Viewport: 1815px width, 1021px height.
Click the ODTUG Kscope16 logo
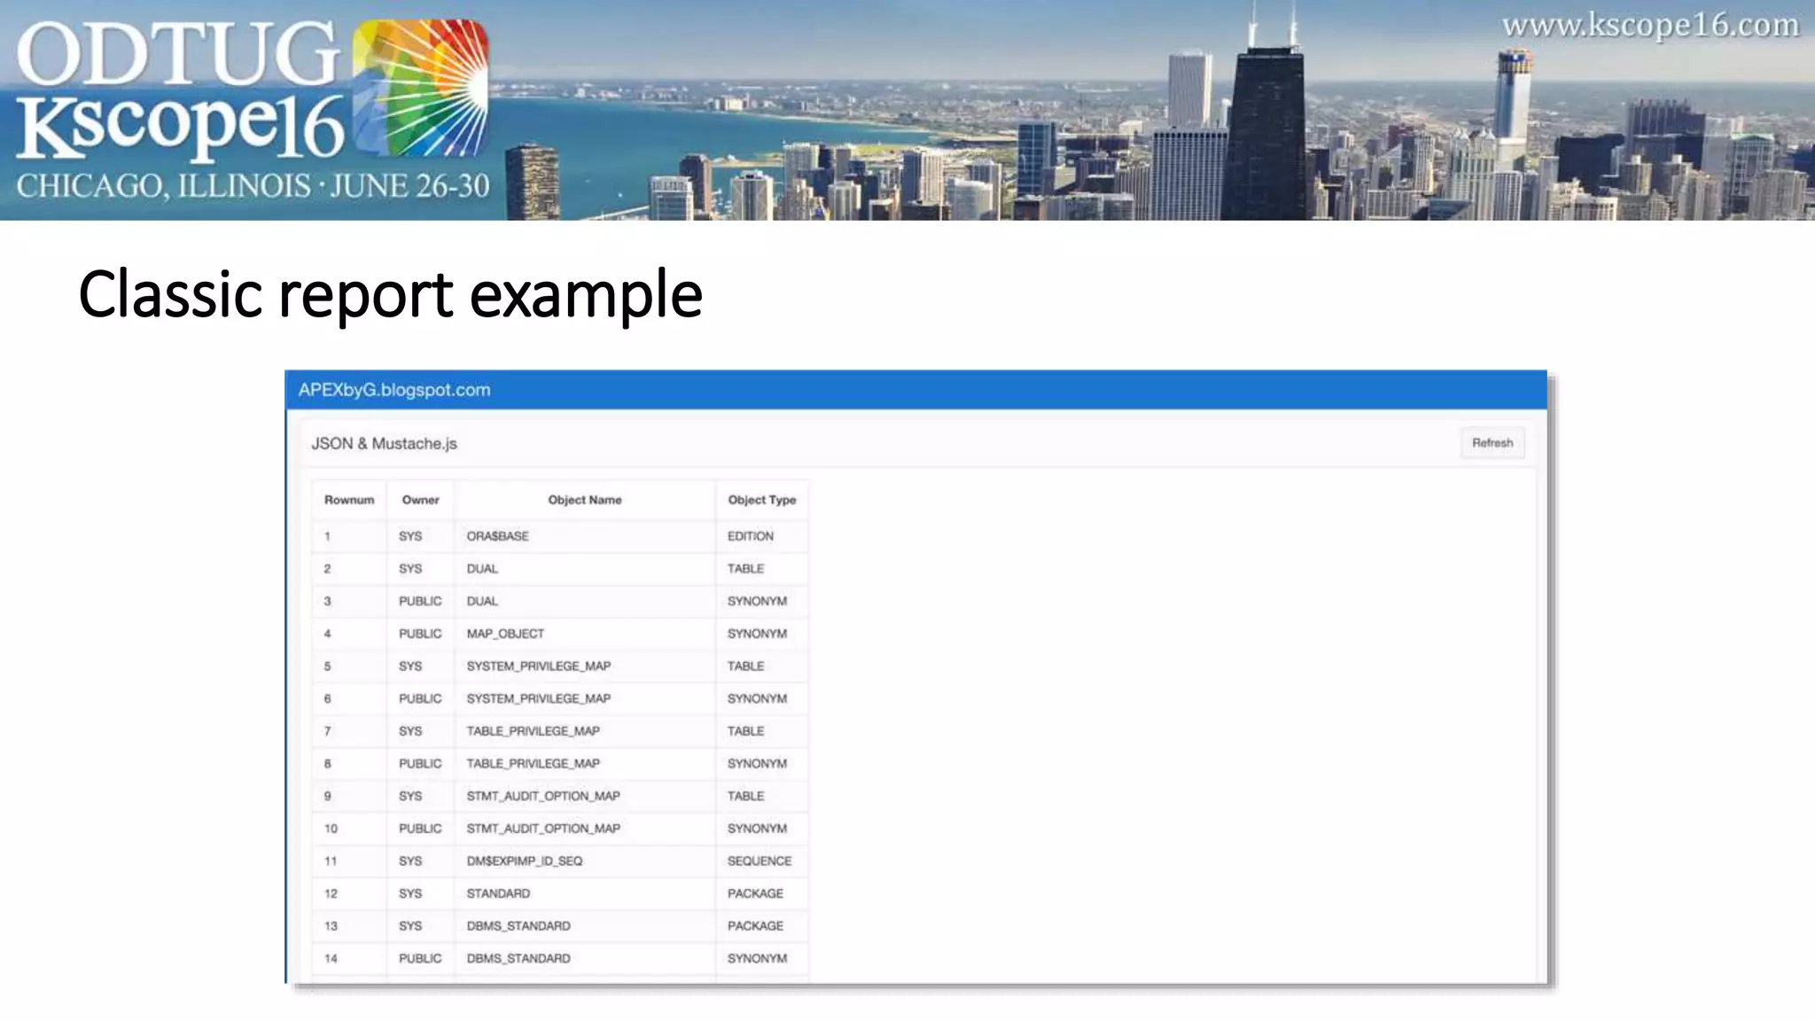(253, 89)
